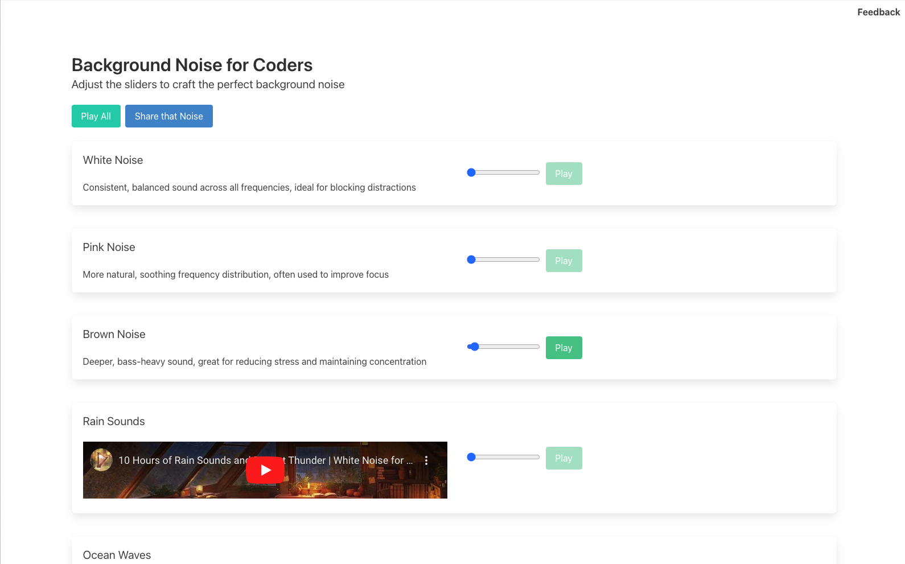Click the Brown Noise title
Screen dimensions: 905x564
point(114,334)
